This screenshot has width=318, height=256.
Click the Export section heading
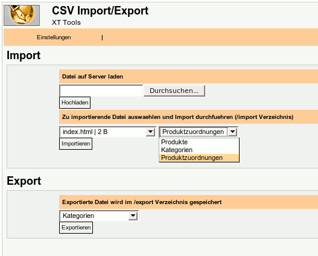[x=24, y=181]
